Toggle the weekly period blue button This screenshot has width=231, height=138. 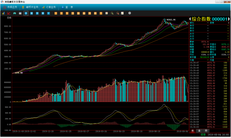[x=31, y=13]
